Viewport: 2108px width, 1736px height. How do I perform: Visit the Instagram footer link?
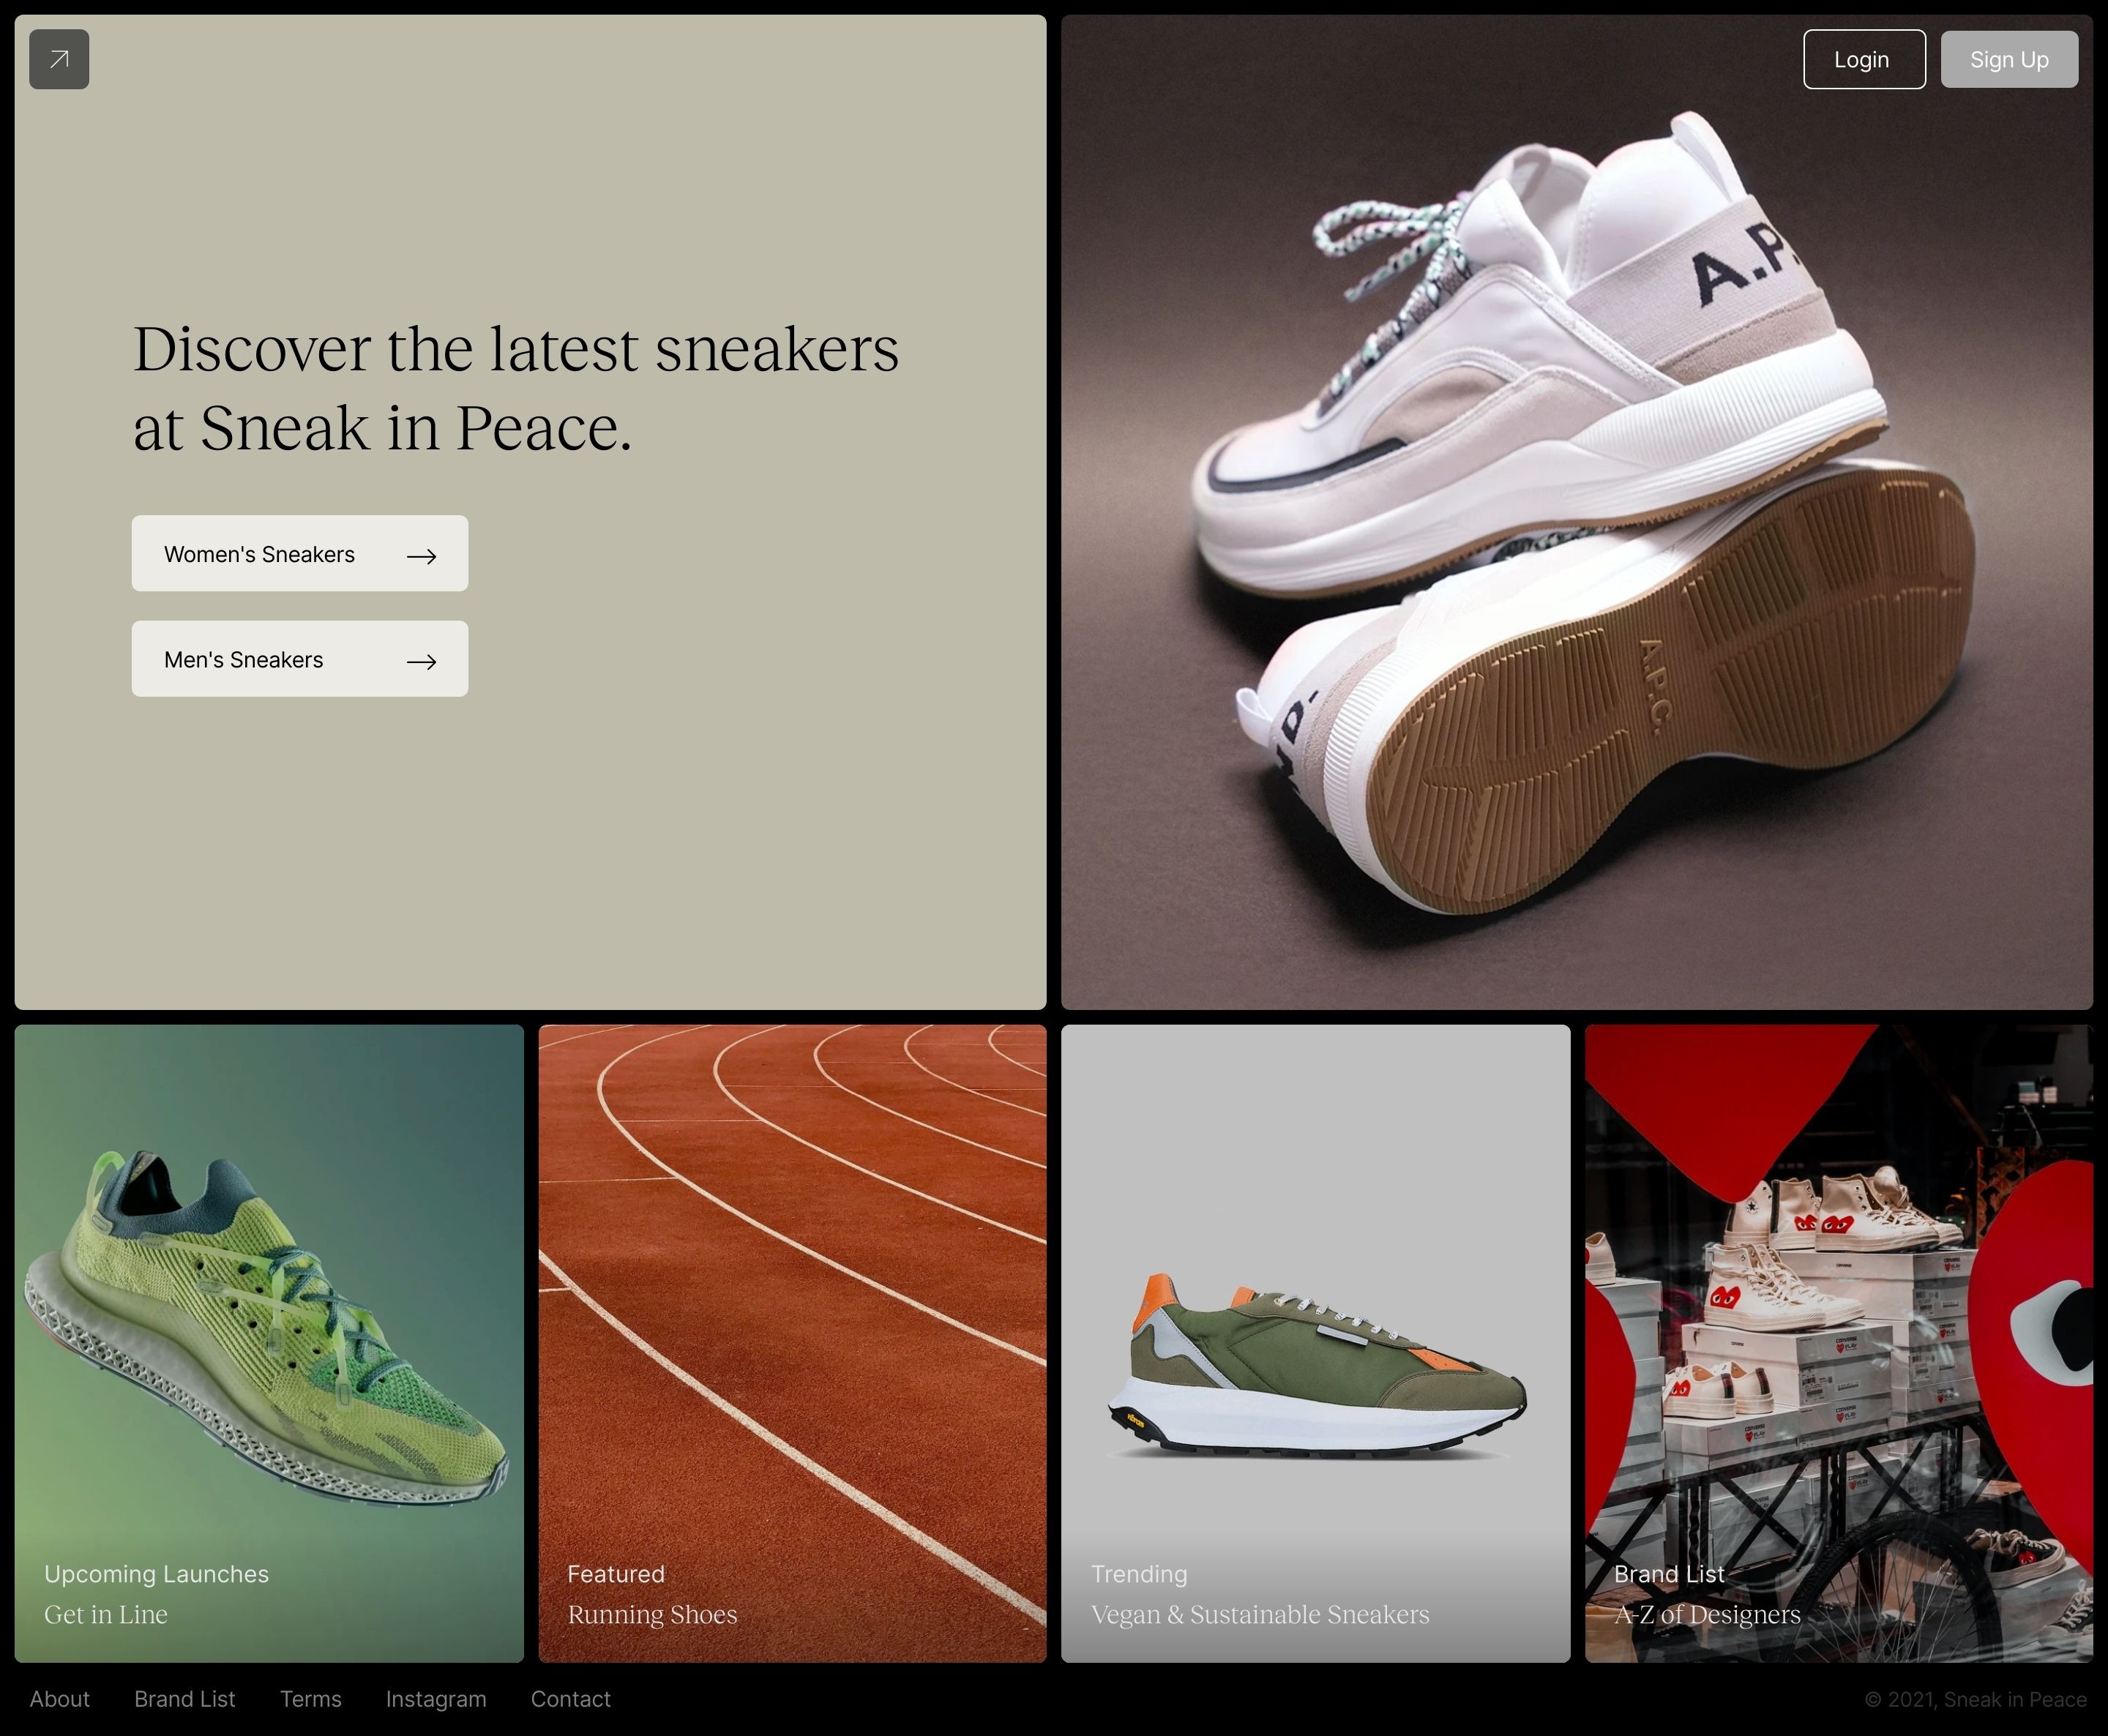coord(436,1699)
